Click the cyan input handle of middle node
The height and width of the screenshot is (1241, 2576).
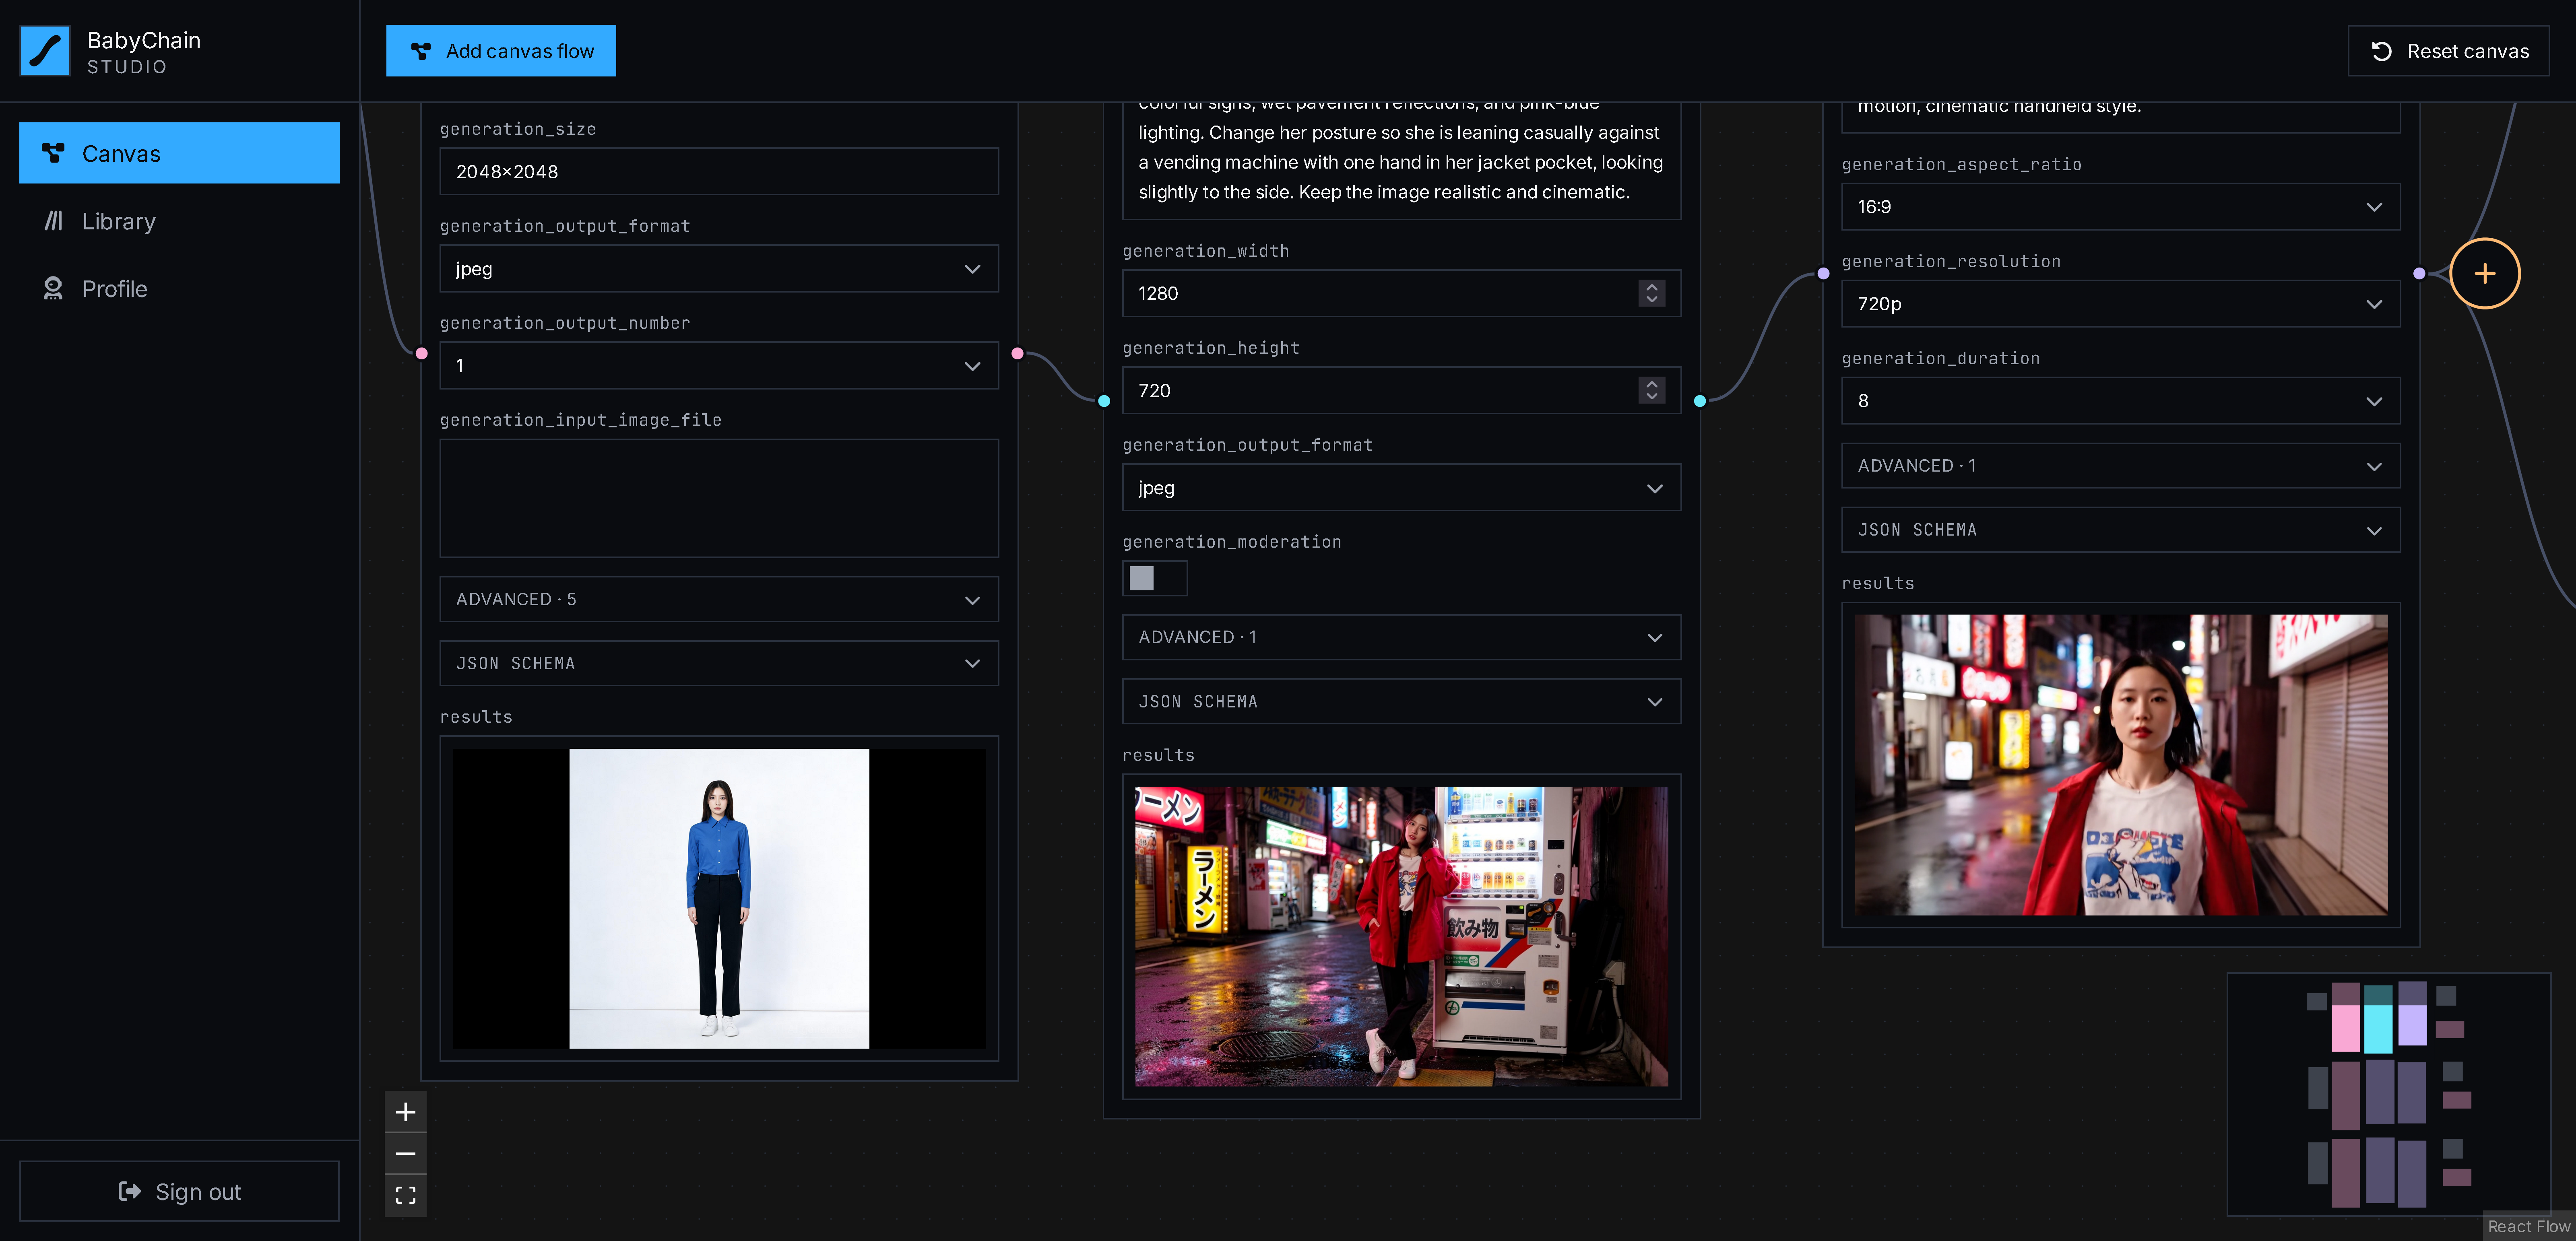(x=1104, y=401)
